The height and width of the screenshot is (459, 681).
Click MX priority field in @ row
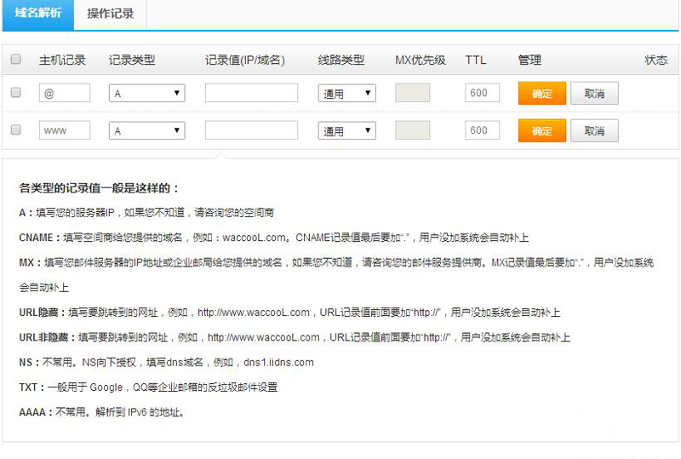[x=413, y=93]
